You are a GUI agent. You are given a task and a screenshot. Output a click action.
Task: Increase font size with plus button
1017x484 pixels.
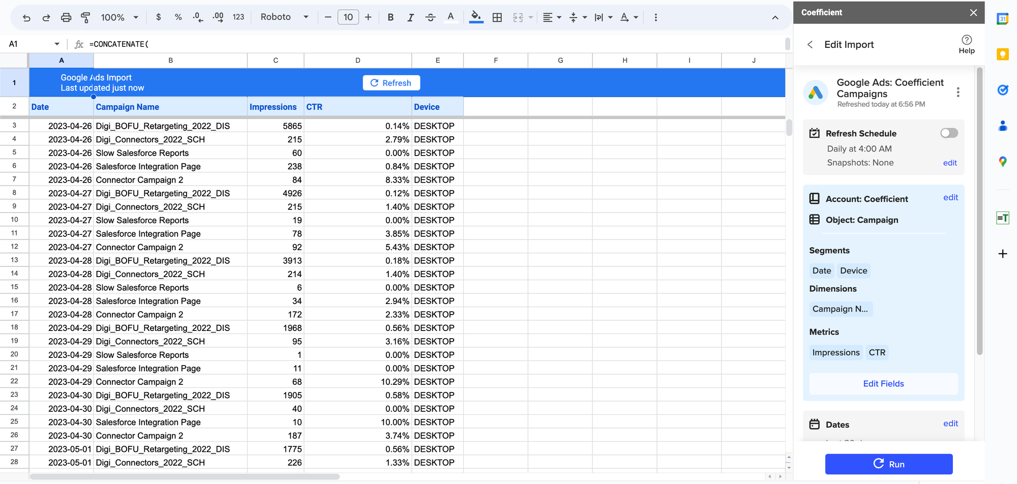point(368,17)
